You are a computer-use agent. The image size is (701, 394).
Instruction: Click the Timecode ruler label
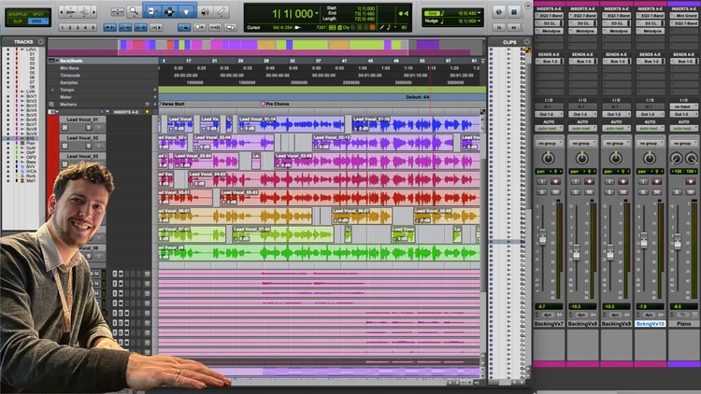tap(70, 76)
